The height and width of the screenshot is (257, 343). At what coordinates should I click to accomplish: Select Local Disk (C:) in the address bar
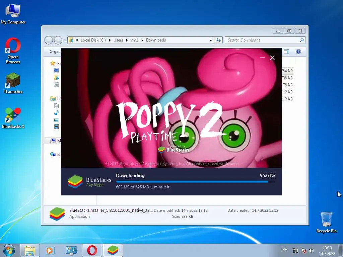(x=93, y=40)
